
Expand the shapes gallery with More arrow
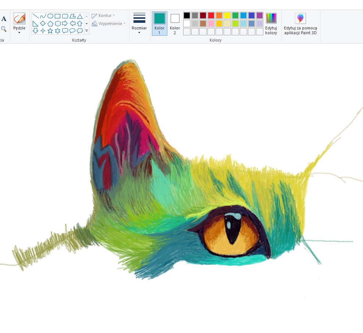(87, 31)
